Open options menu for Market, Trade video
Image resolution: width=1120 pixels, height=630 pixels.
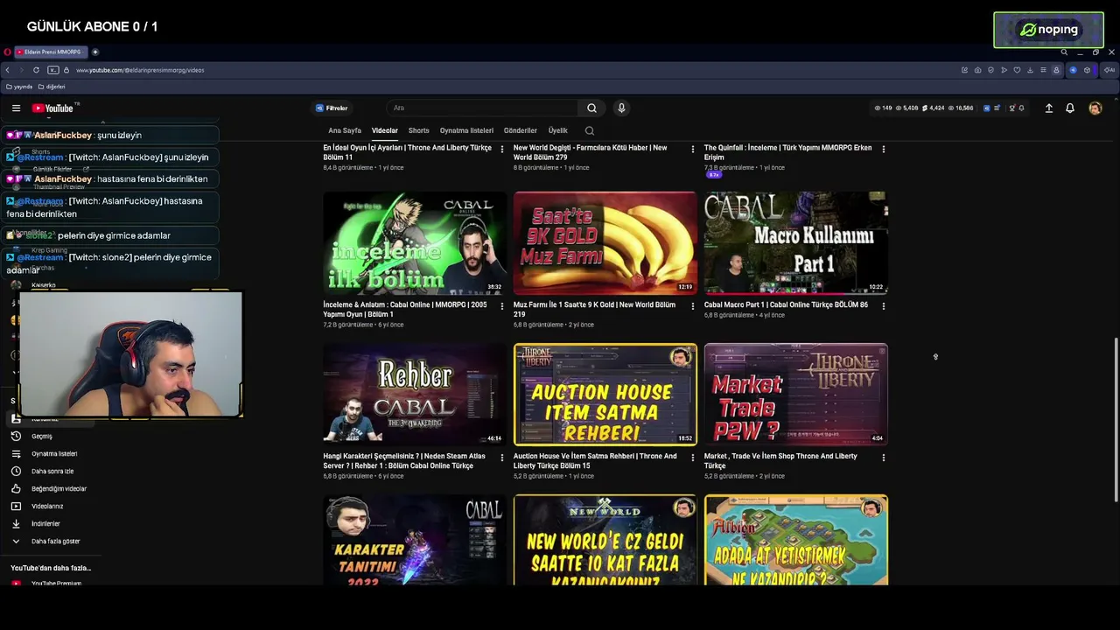[x=883, y=458]
